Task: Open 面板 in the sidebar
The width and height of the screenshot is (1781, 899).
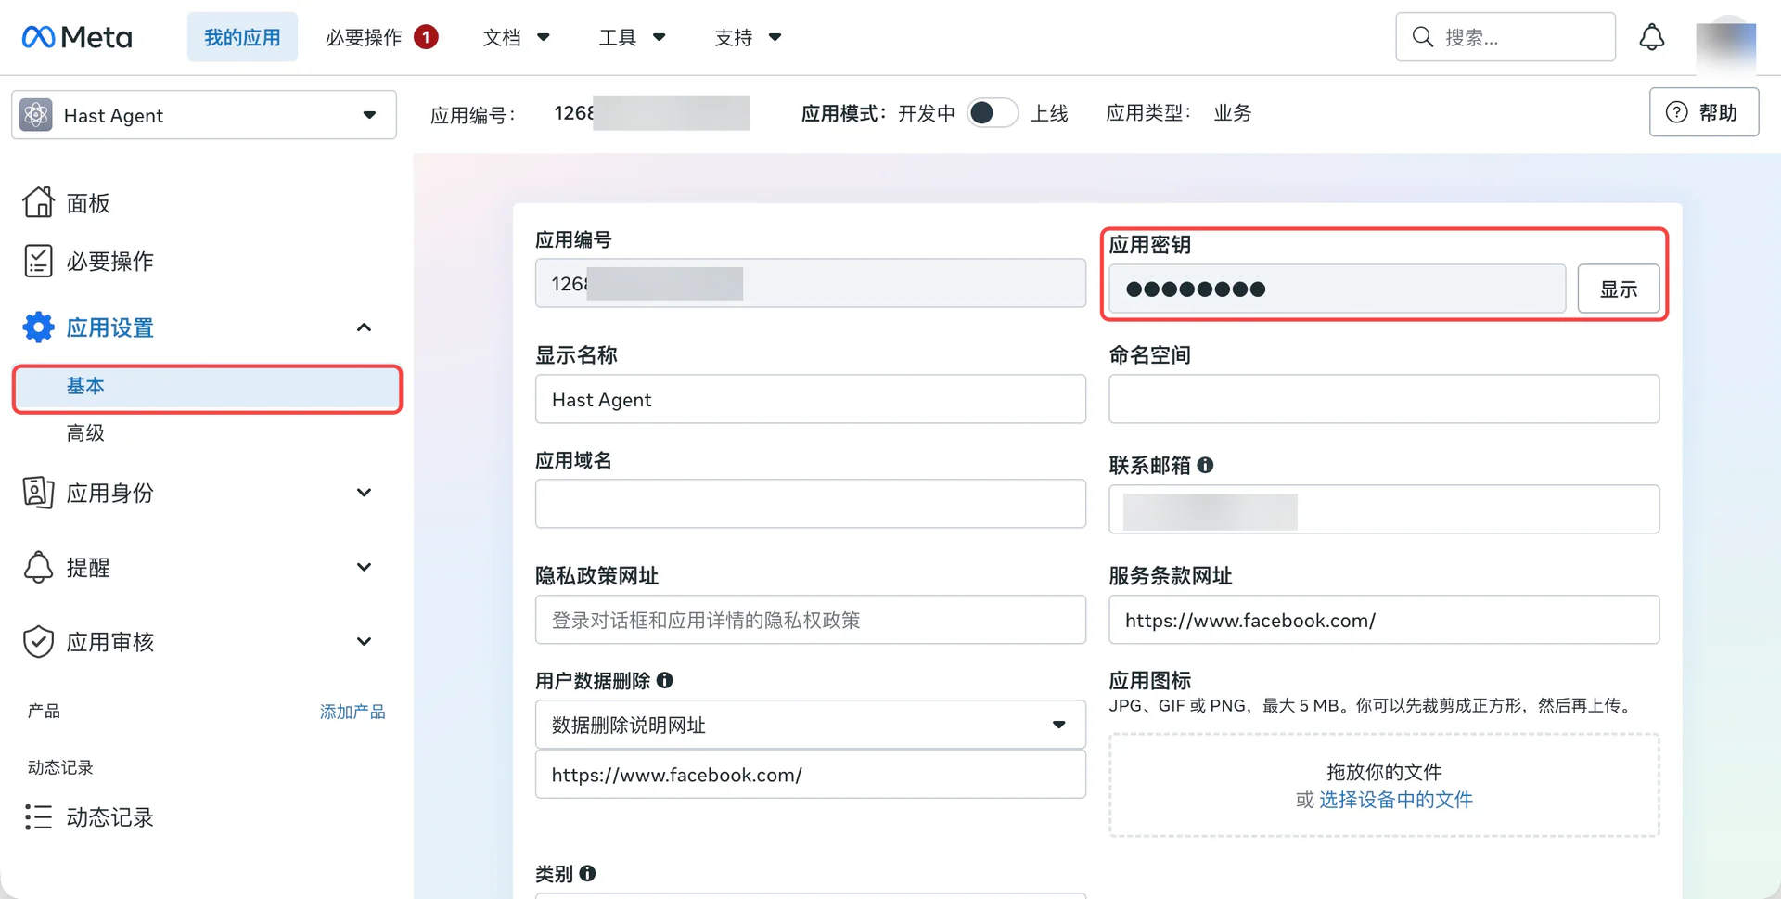Action: pyautogui.click(x=88, y=203)
